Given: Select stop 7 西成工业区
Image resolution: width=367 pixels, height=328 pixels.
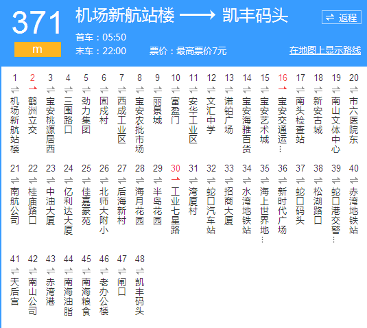Looking at the screenshot, I should (122, 120).
